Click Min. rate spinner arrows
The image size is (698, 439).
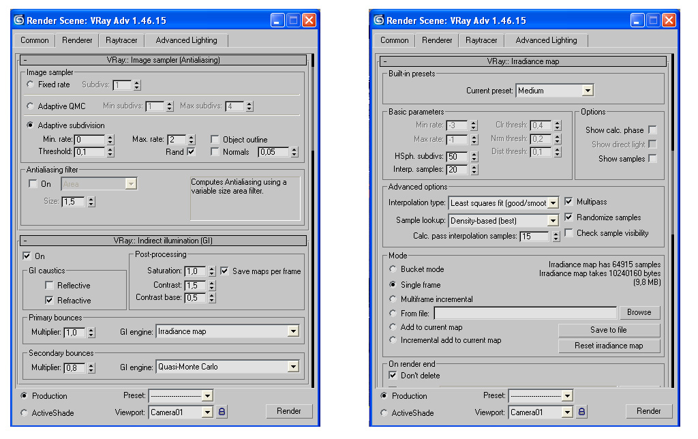pos(110,139)
